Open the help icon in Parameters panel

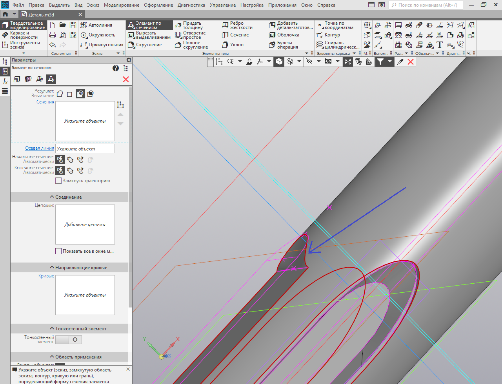[116, 68]
